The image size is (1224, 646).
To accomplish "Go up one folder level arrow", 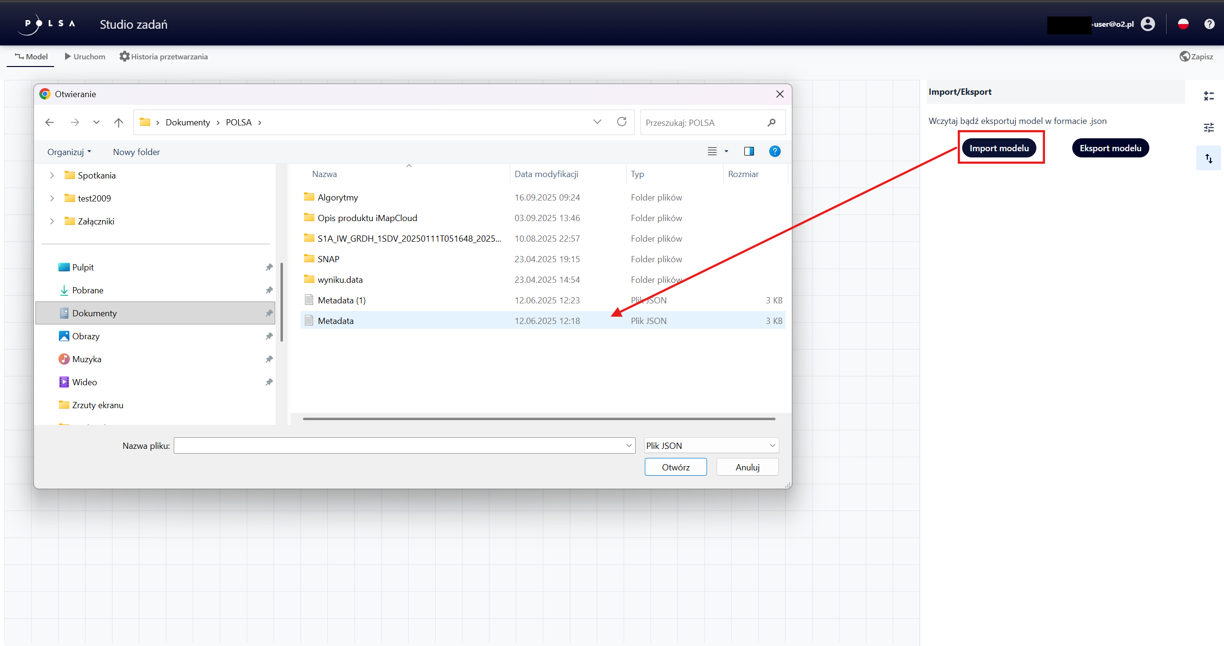I will (x=119, y=123).
